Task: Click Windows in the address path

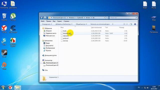Action: [x=72, y=18]
